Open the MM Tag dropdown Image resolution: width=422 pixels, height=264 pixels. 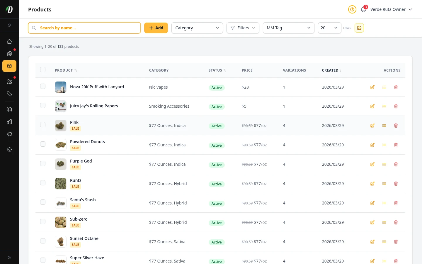[x=288, y=28]
